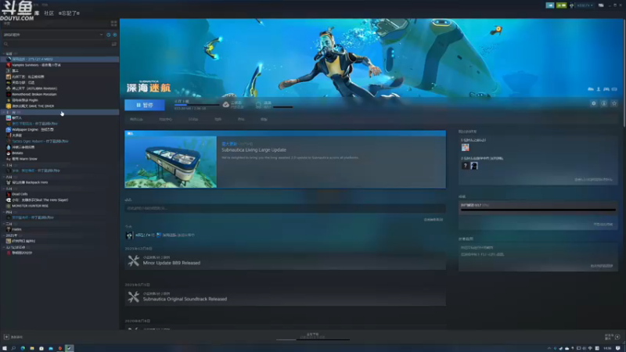Collapse the top recent category header

[60, 53]
